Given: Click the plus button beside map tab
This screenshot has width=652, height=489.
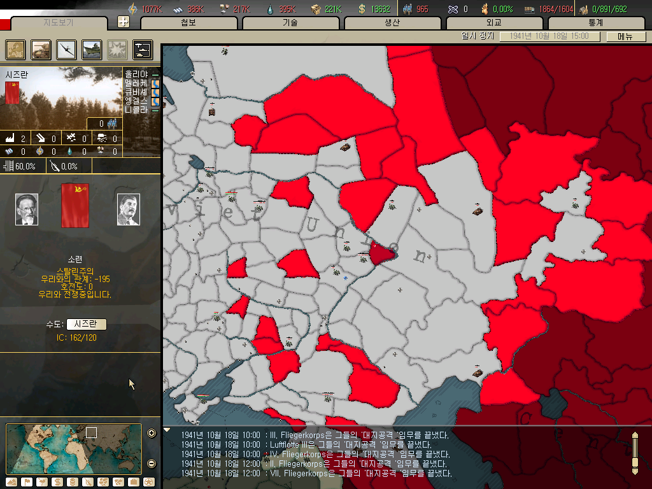Looking at the screenshot, I should pyautogui.click(x=123, y=22).
